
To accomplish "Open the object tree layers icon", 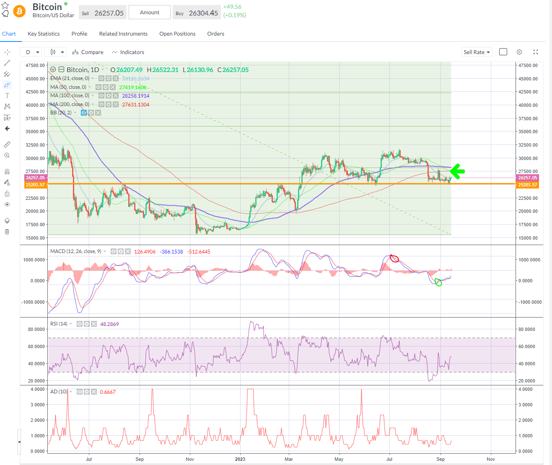I will click(7, 221).
